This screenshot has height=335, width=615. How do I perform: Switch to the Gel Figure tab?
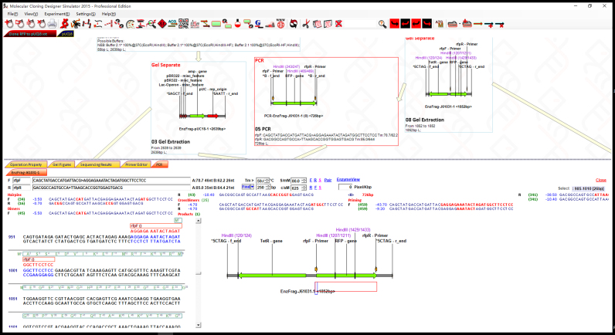(59, 164)
